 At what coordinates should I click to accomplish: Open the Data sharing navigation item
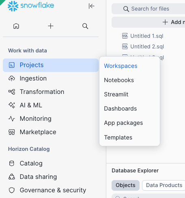pyautogui.click(x=51, y=177)
